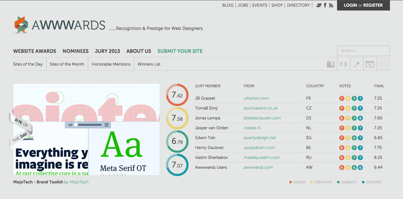The width and height of the screenshot is (403, 199).
Task: Click the Search input field
Action: click(x=363, y=51)
